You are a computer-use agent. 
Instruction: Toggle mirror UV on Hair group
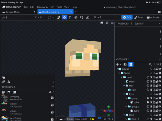pyautogui.click(x=151, y=86)
